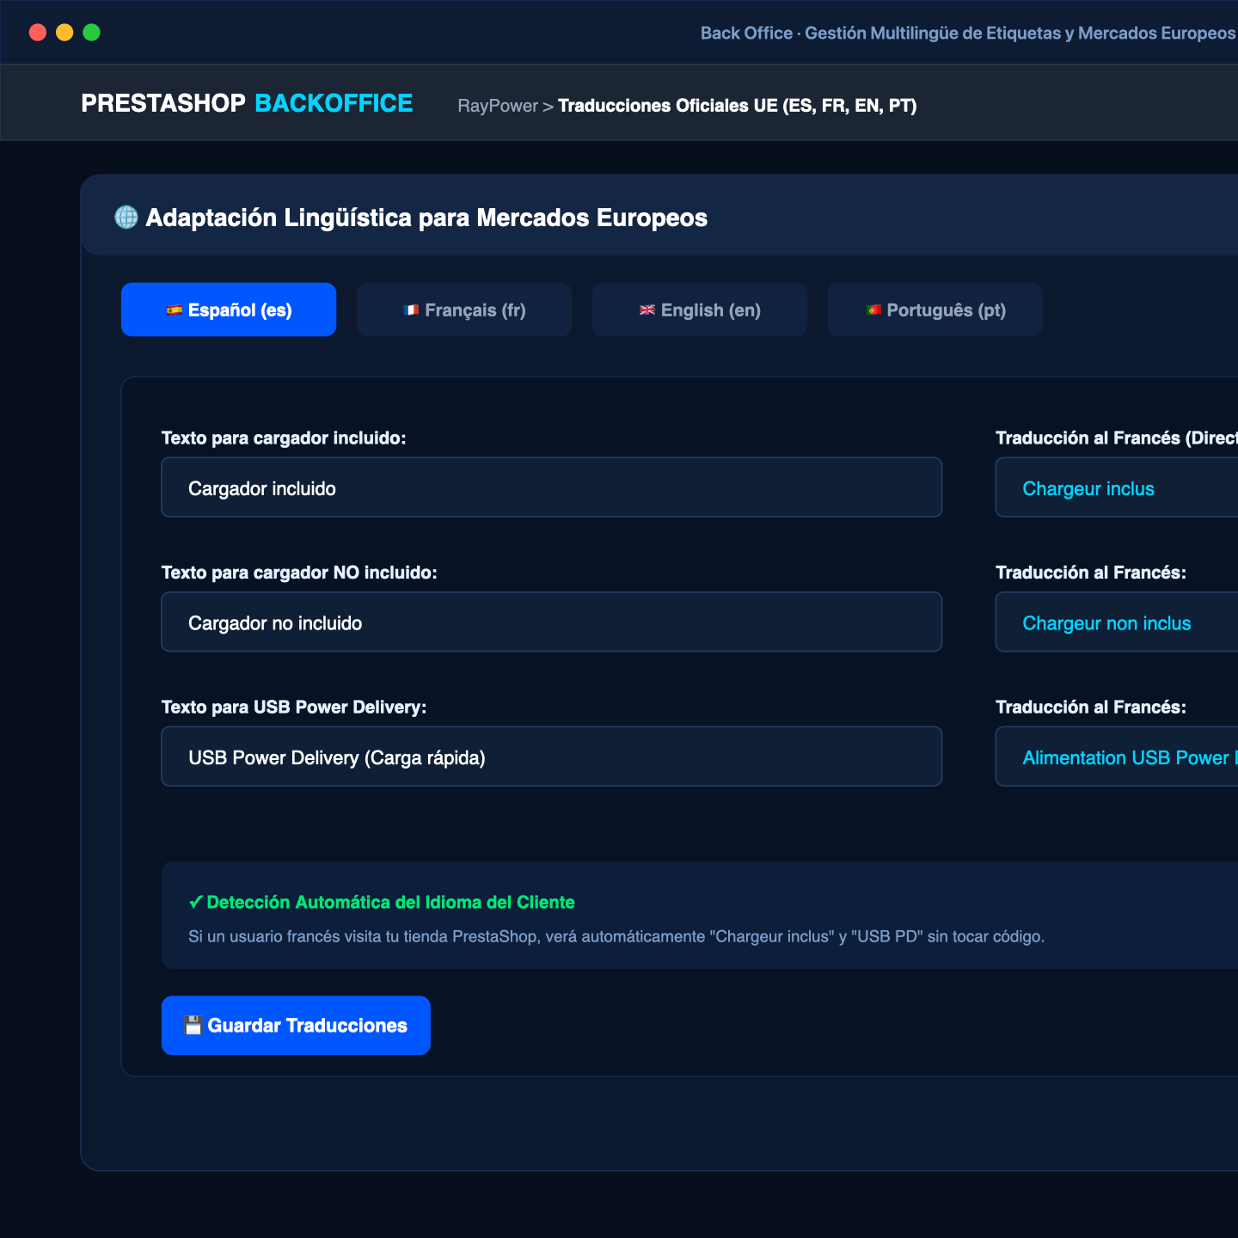The image size is (1238, 1238).
Task: Click the Texto para USB Power Delivery label
Action: click(x=294, y=708)
